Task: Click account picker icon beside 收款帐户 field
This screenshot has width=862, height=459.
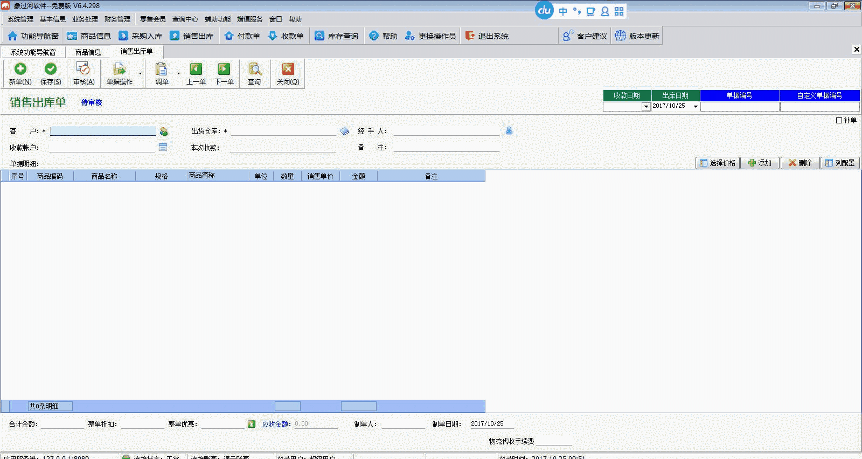Action: click(163, 147)
